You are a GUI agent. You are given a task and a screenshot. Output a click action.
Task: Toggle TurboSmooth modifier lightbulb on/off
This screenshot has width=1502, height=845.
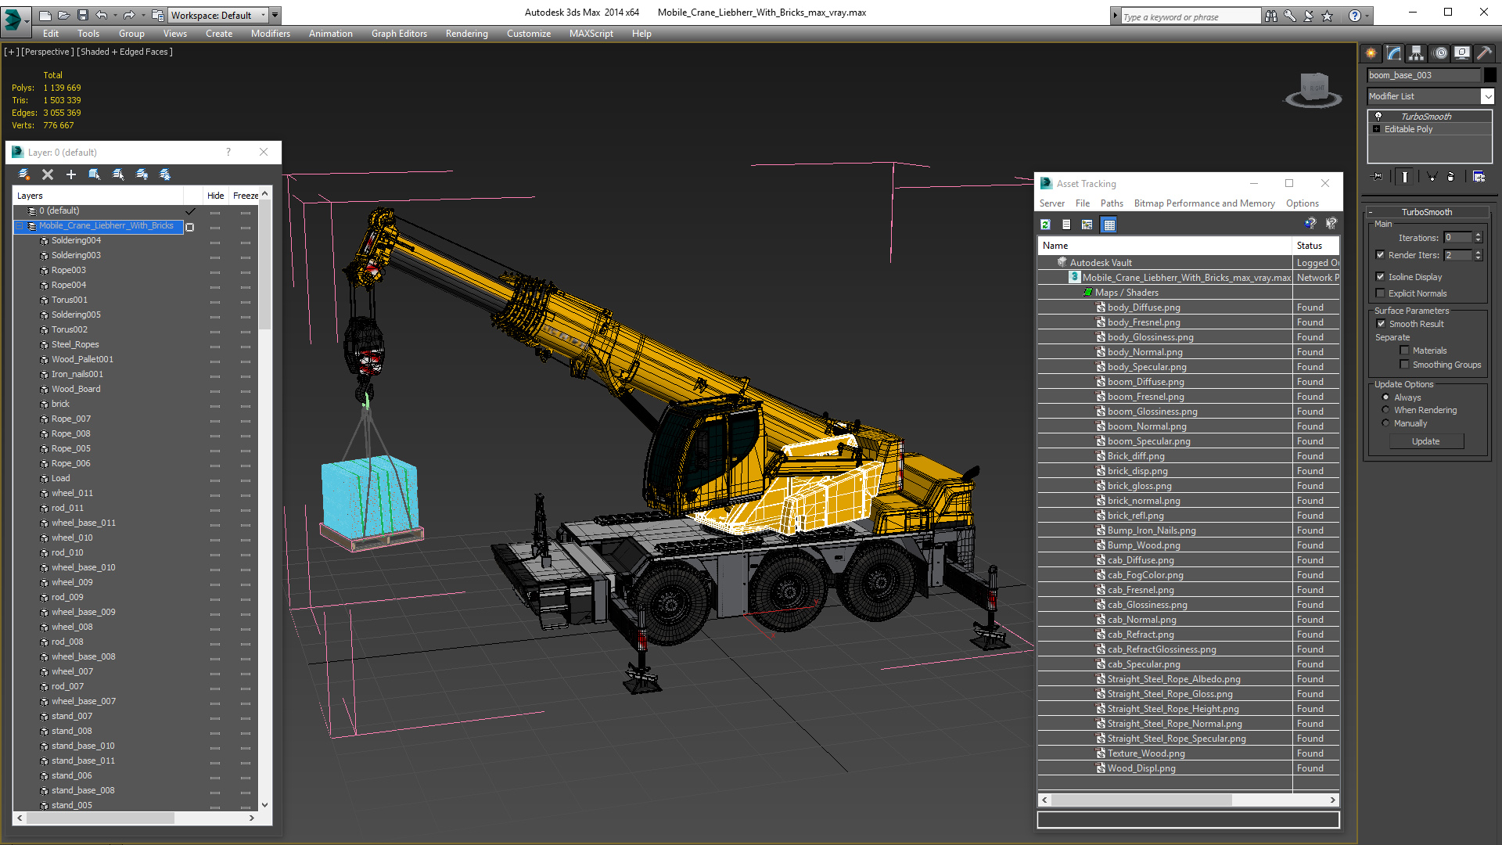(x=1378, y=116)
